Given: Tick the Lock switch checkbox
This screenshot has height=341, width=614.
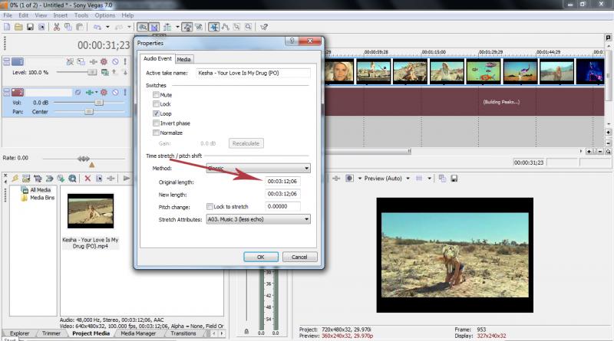Looking at the screenshot, I should (x=156, y=104).
